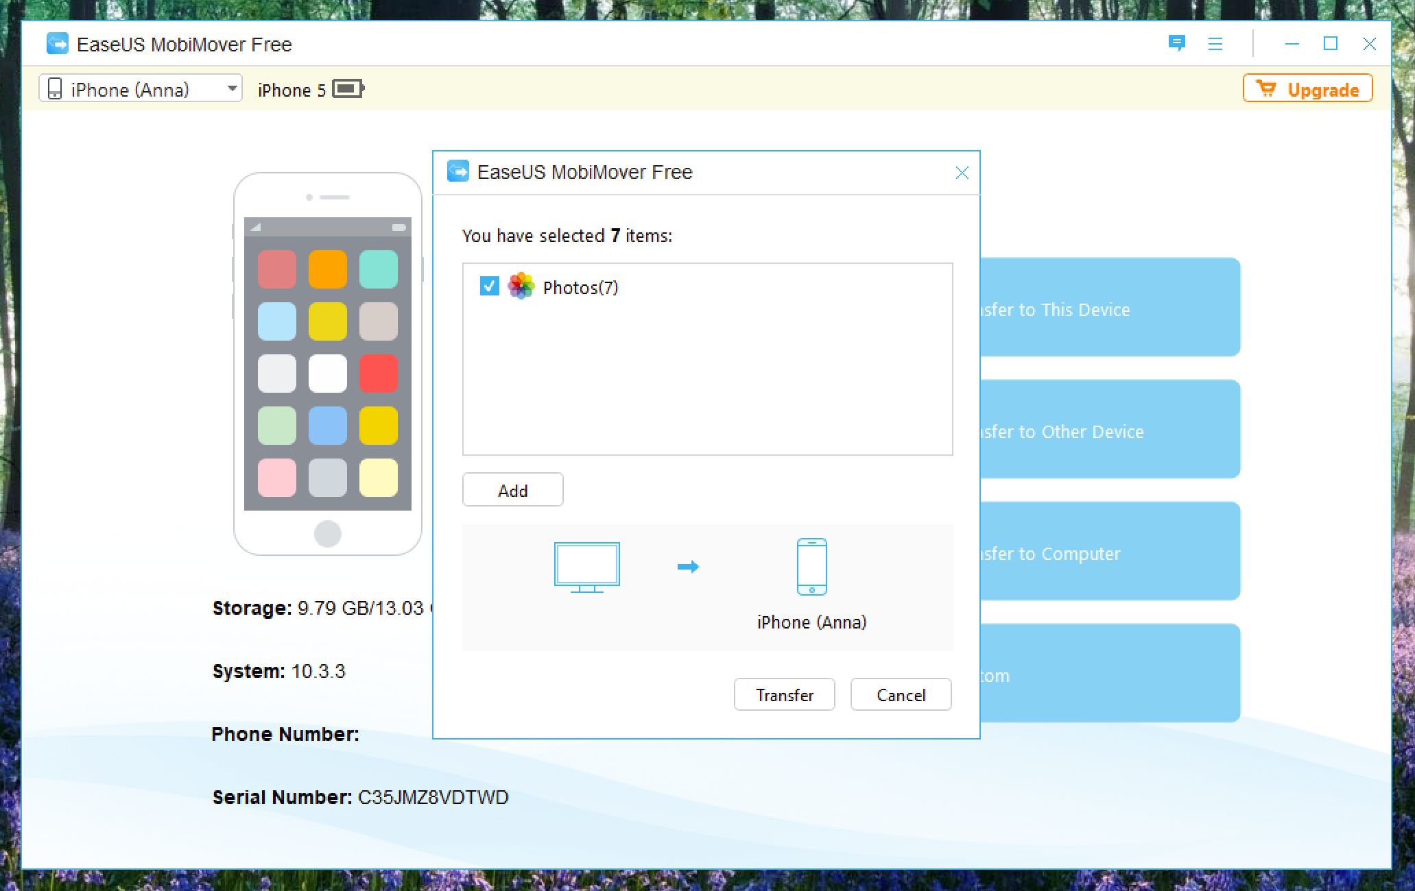The width and height of the screenshot is (1415, 891).
Task: Uncheck the Photos(7) checkbox
Action: 489,286
